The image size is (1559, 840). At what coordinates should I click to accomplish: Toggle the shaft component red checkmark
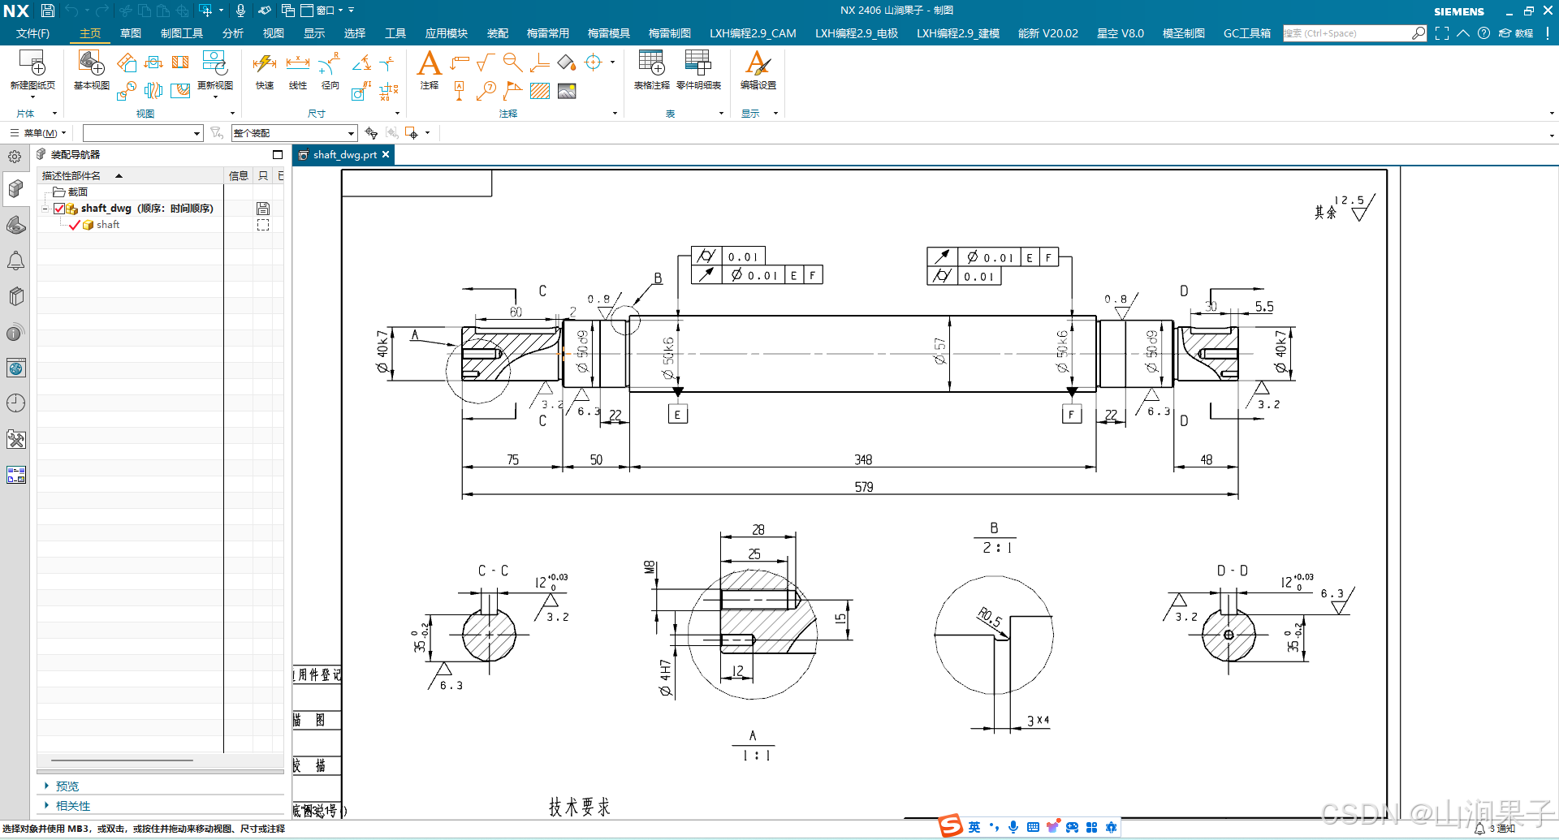75,225
